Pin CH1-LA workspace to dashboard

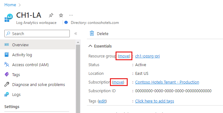[51, 15]
